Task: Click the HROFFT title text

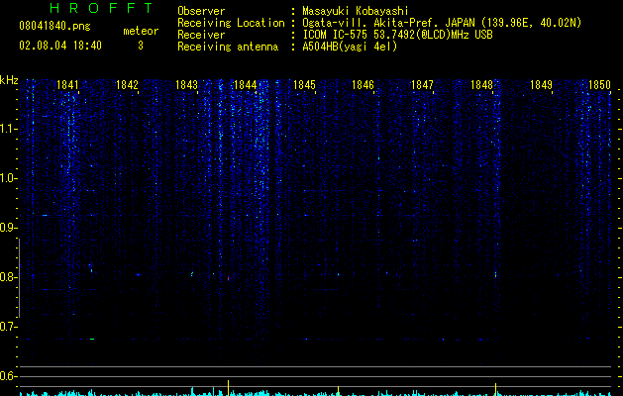Action: pos(101,8)
